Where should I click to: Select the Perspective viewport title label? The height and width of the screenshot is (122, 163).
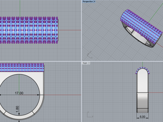point(88,1)
